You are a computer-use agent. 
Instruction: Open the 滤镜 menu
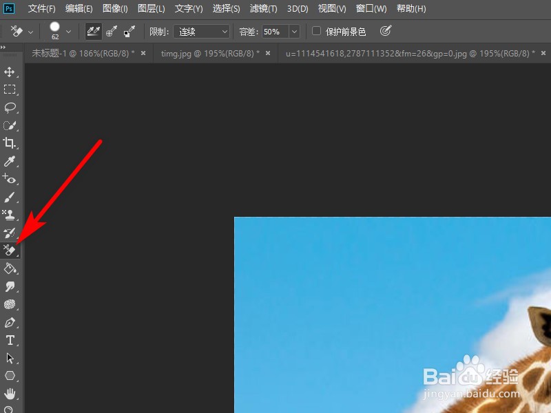[262, 8]
